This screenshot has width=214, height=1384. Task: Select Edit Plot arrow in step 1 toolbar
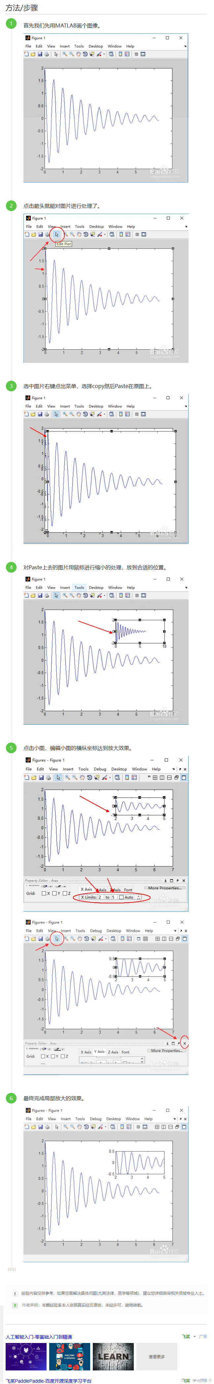(x=56, y=54)
